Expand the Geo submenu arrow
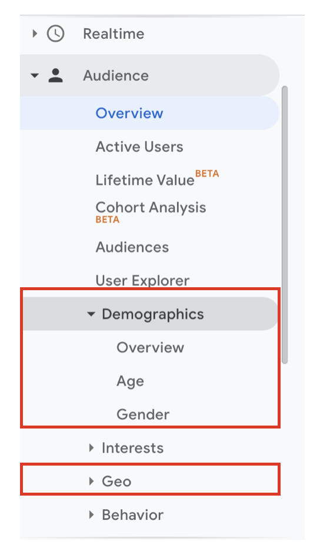 coord(91,481)
